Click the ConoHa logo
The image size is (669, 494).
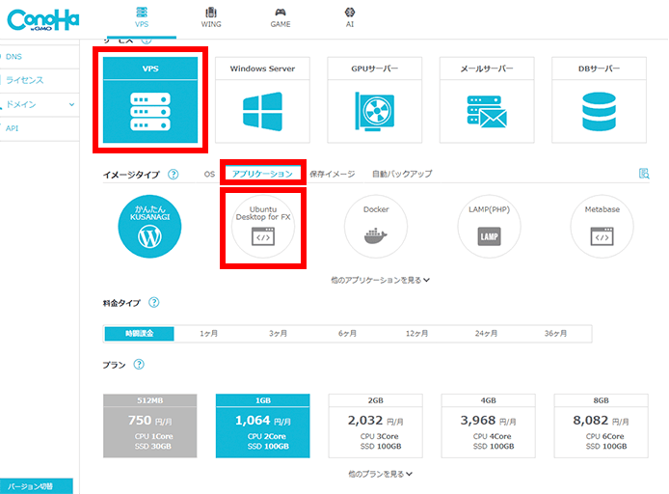43,20
